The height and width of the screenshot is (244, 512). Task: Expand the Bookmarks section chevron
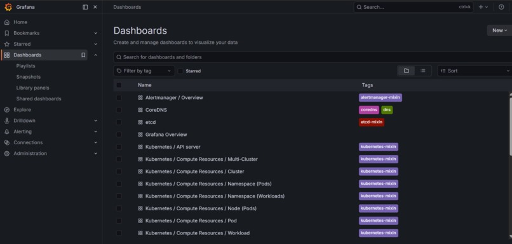[x=95, y=33]
